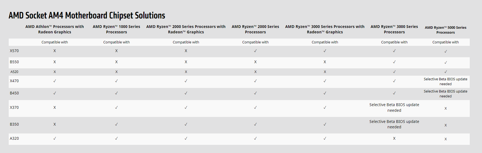Select the A320 chipset row label
Image resolution: width=482 pixels, height=153 pixels.
pos(14,138)
